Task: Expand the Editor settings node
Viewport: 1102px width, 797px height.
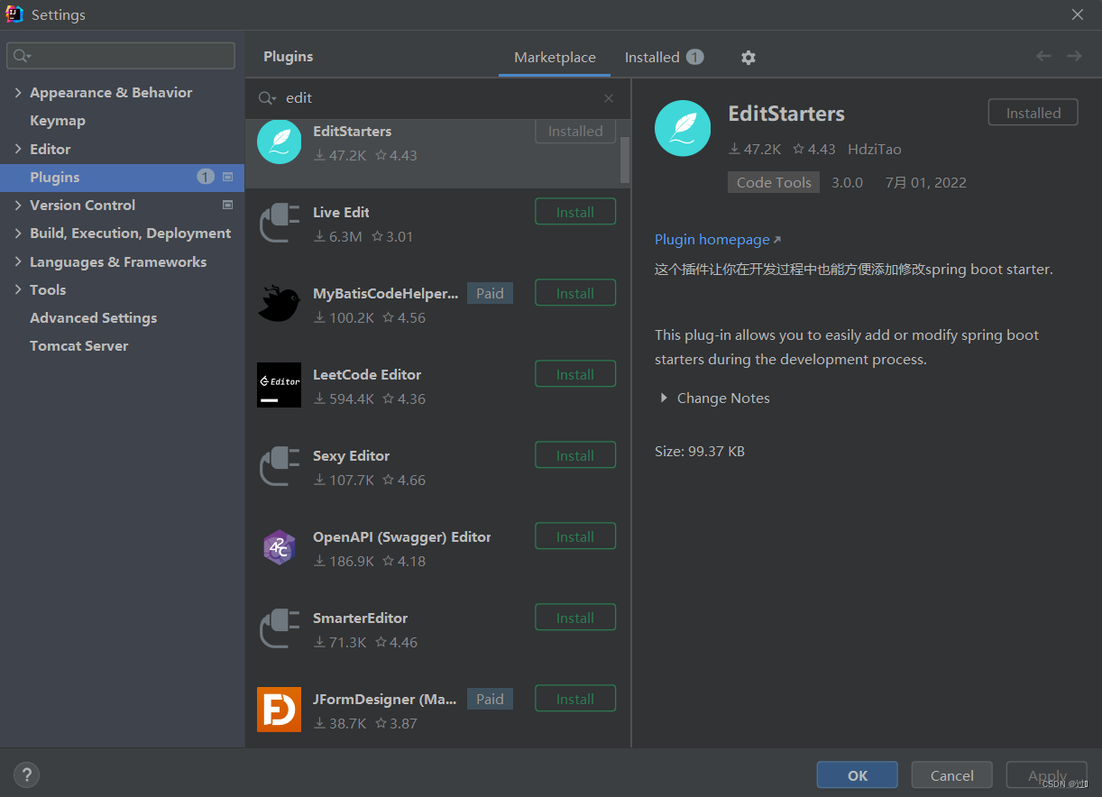Action: (x=18, y=149)
